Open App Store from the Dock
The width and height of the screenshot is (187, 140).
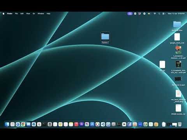point(92,124)
